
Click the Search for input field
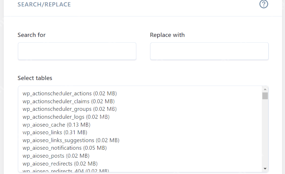pyautogui.click(x=77, y=51)
